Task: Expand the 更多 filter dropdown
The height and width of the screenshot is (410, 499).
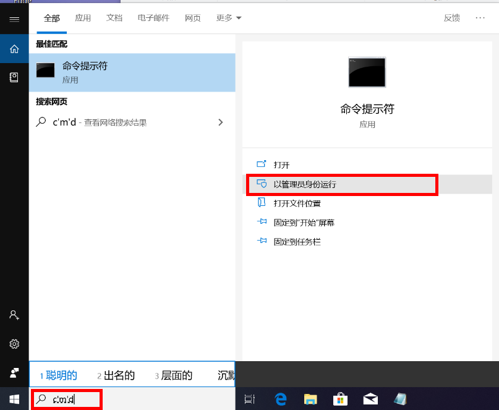Action: click(x=229, y=18)
